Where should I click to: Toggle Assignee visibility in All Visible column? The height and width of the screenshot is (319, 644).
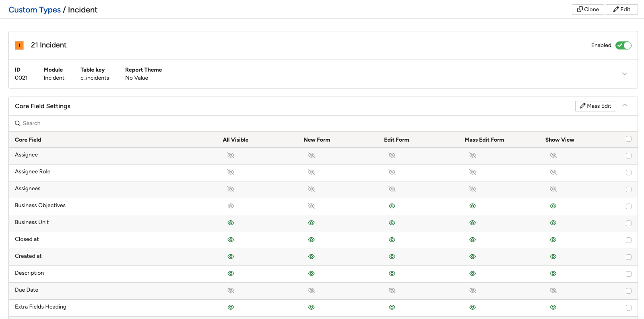click(231, 155)
